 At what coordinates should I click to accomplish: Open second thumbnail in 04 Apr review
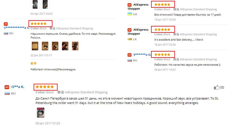pos(45,4)
